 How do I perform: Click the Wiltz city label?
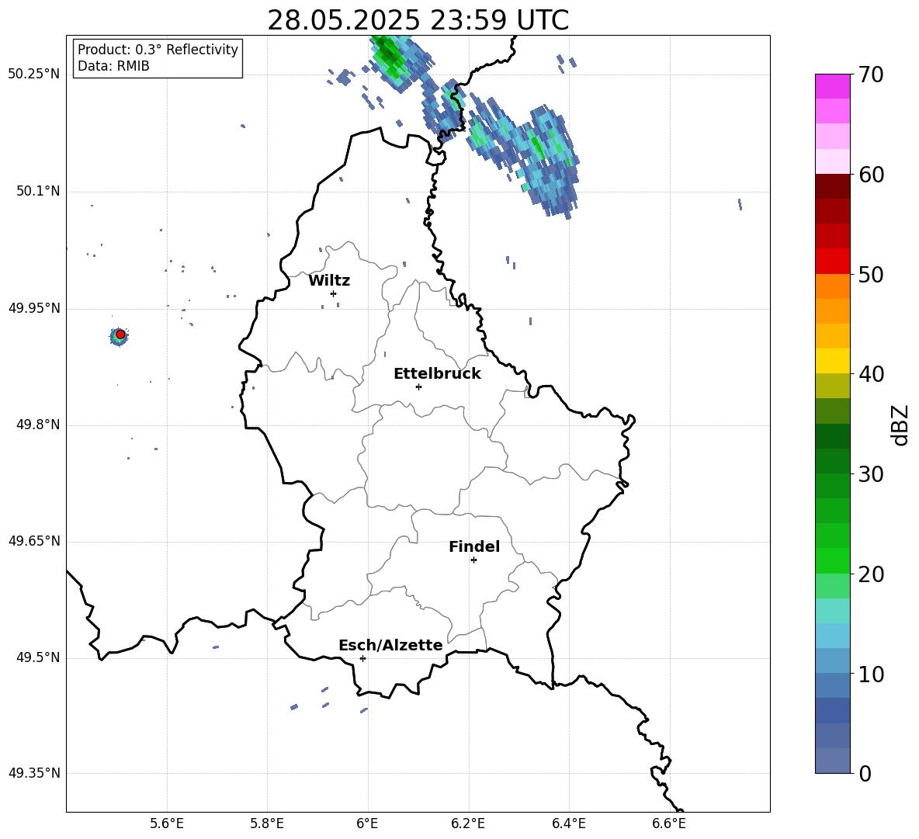tap(329, 281)
